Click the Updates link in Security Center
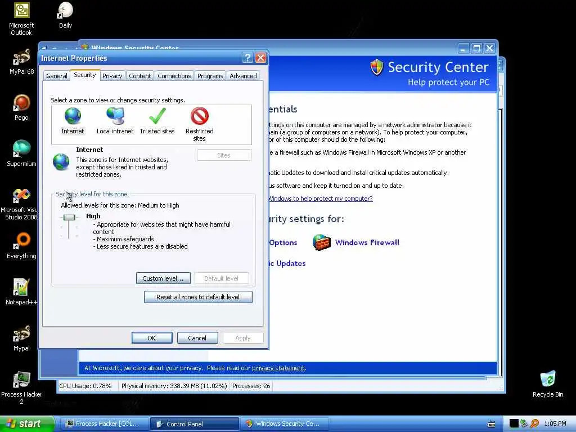 (287, 263)
